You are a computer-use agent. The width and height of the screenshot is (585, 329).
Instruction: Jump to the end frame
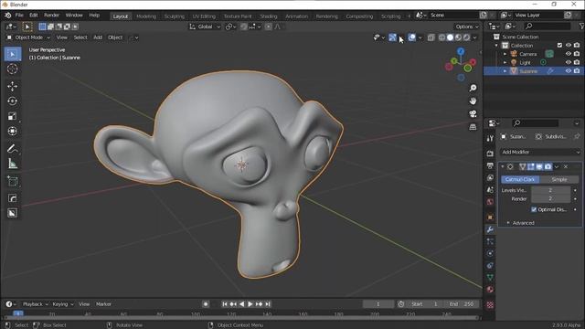pyautogui.click(x=268, y=304)
